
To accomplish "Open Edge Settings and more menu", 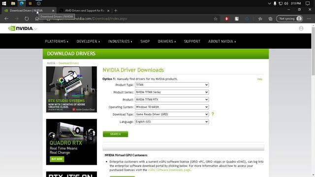I will pyautogui.click(x=309, y=19).
